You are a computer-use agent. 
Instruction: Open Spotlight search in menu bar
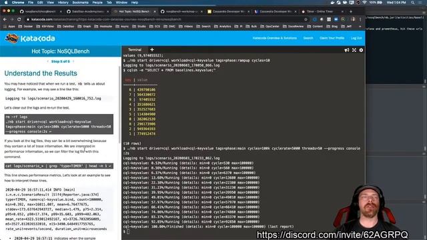click(x=413, y=3)
